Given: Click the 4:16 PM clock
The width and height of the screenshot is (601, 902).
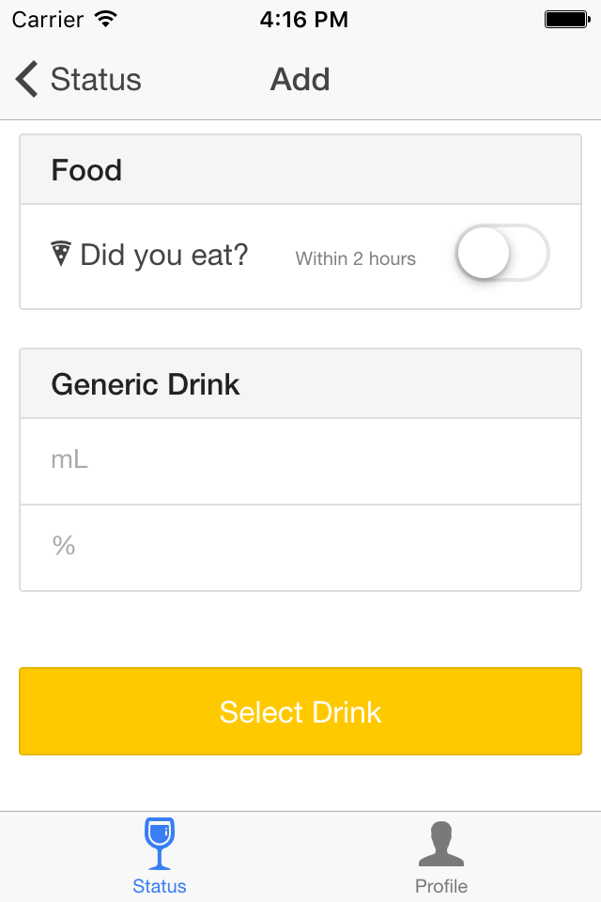Looking at the screenshot, I should pos(303,19).
